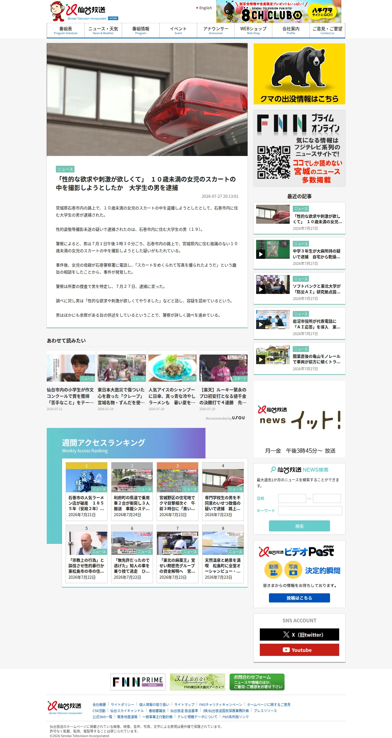This screenshot has height=738, width=392.
Task: Click the small HOME badge beside logo
Action: click(113, 18)
